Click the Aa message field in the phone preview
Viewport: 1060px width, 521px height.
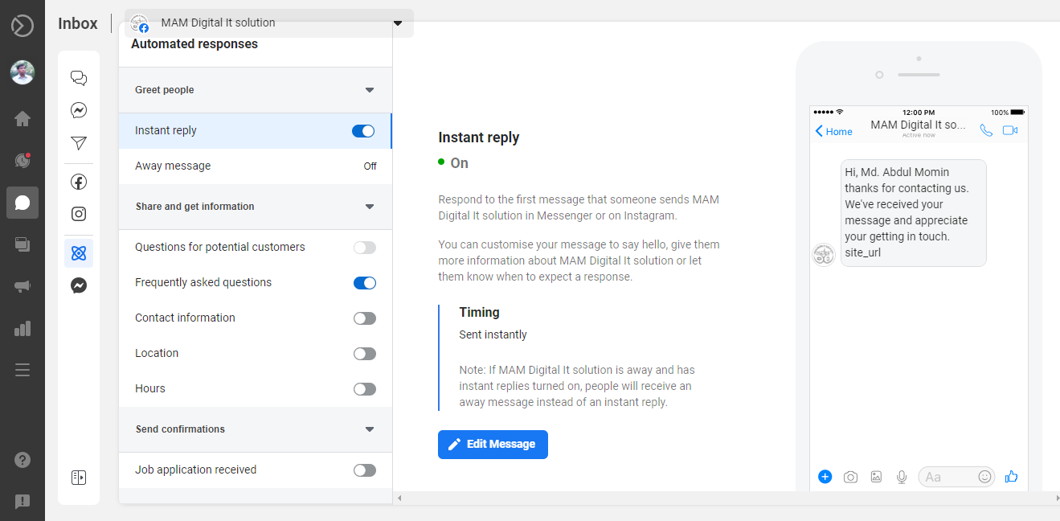pyautogui.click(x=947, y=477)
